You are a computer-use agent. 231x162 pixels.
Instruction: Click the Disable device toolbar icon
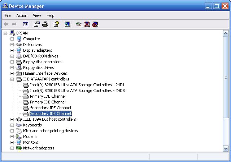pos(95,24)
